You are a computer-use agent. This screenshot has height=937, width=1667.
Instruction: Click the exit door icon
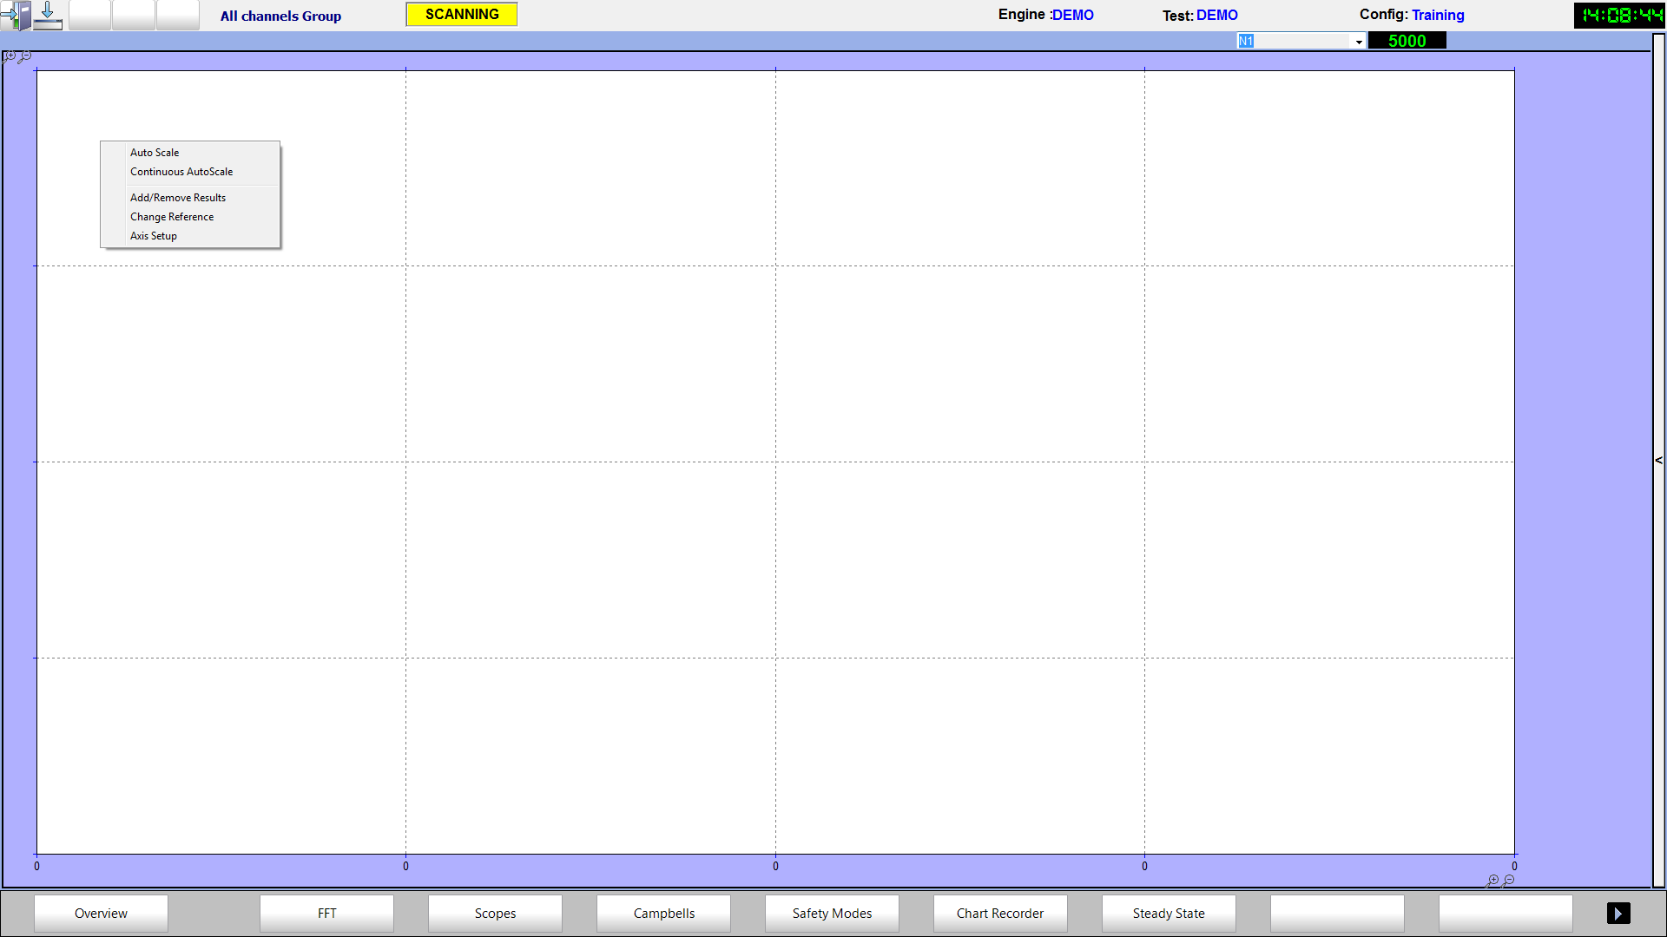(x=16, y=15)
